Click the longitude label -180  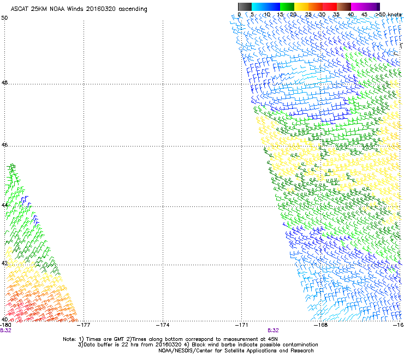click(5, 325)
